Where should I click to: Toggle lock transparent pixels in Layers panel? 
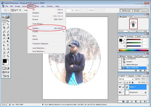125,82
